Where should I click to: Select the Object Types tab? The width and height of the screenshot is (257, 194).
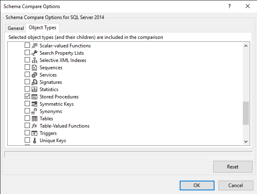pos(42,28)
